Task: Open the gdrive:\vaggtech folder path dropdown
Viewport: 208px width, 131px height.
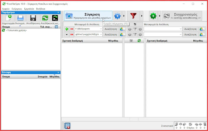Action: click(x=101, y=34)
